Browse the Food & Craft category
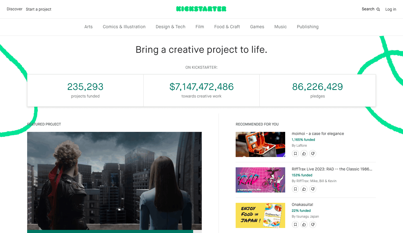 pyautogui.click(x=227, y=27)
